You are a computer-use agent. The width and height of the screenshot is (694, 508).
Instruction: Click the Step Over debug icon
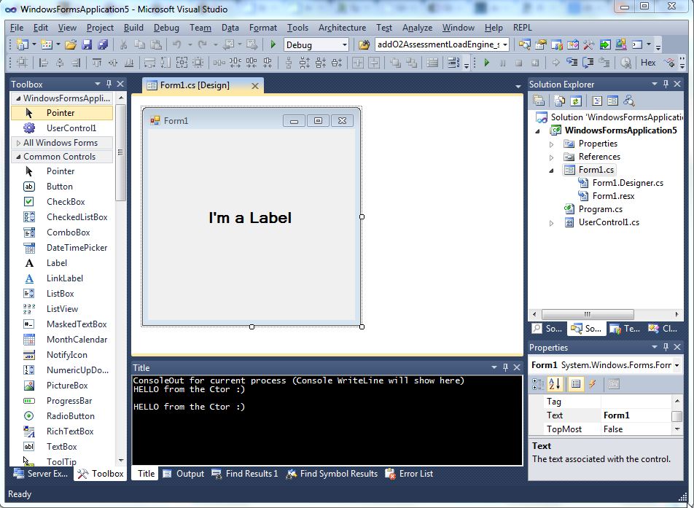(588, 63)
